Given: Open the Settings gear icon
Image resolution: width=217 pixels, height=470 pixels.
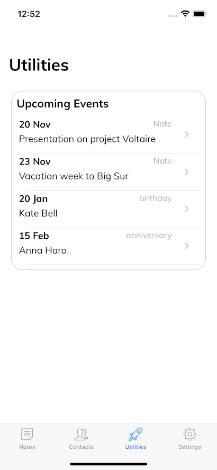Looking at the screenshot, I should tap(189, 434).
